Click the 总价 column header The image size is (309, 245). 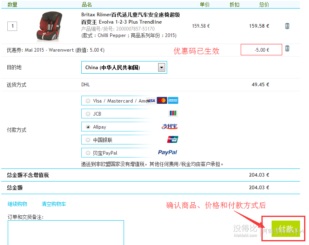click(x=264, y=4)
